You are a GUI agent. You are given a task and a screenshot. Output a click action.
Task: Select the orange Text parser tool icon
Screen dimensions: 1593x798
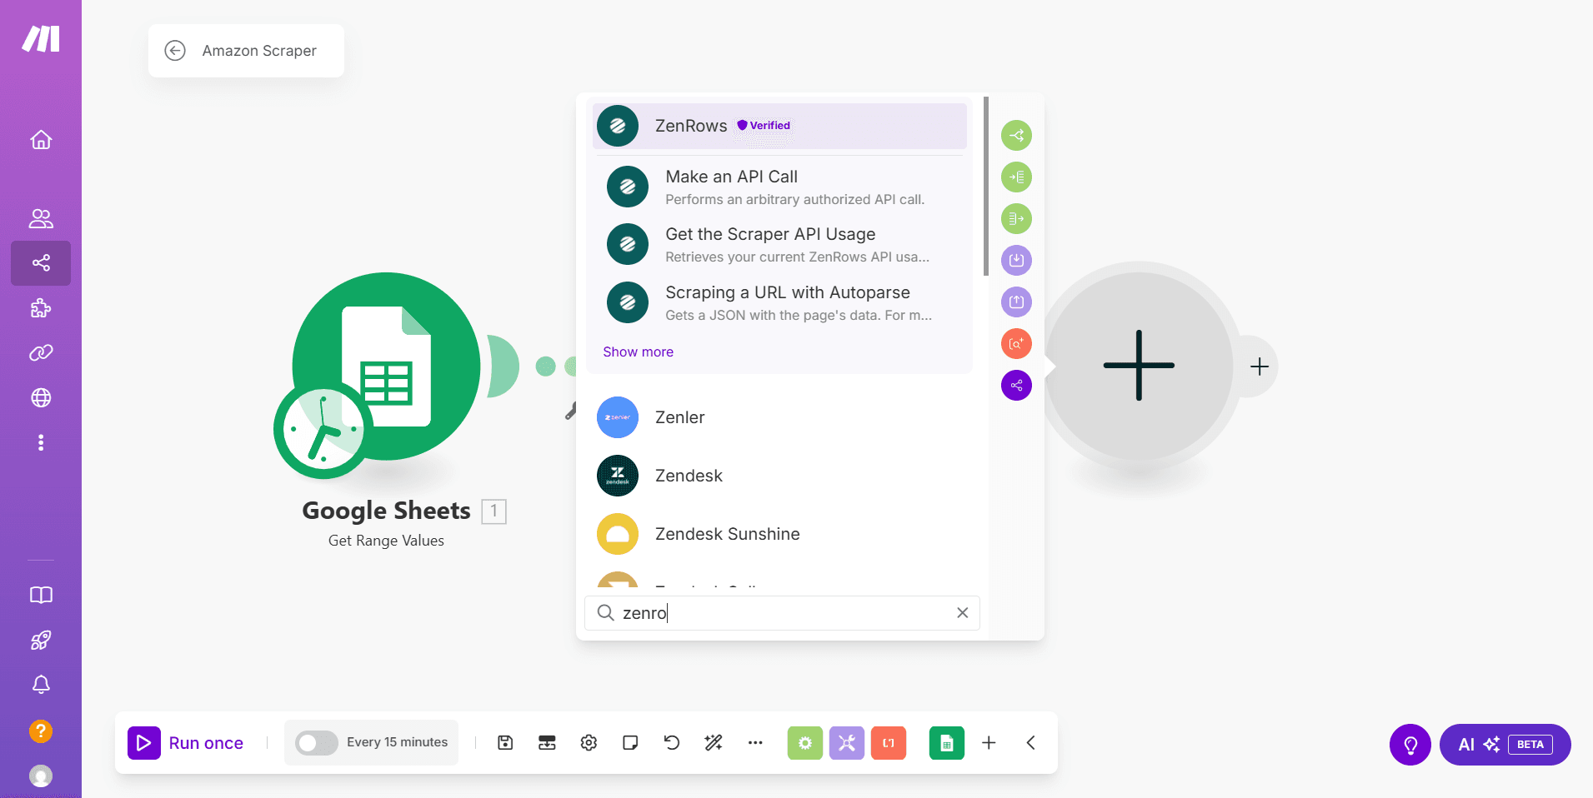pos(1016,344)
